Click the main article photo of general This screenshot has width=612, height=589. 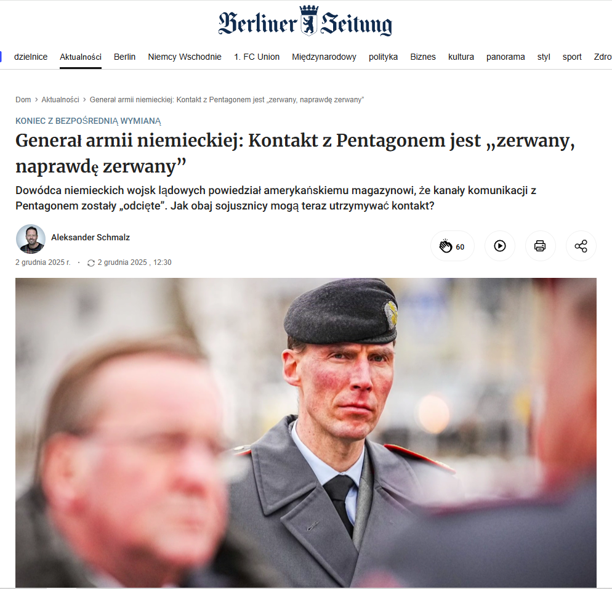click(x=305, y=432)
